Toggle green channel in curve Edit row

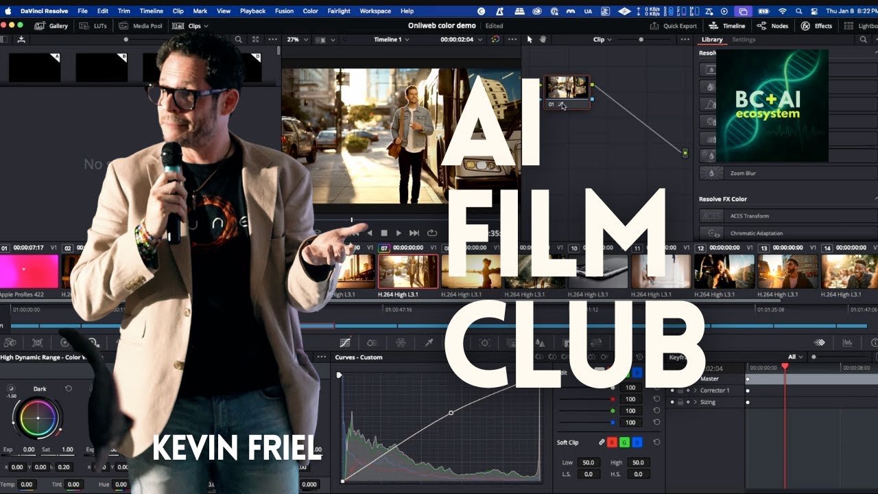tap(626, 373)
